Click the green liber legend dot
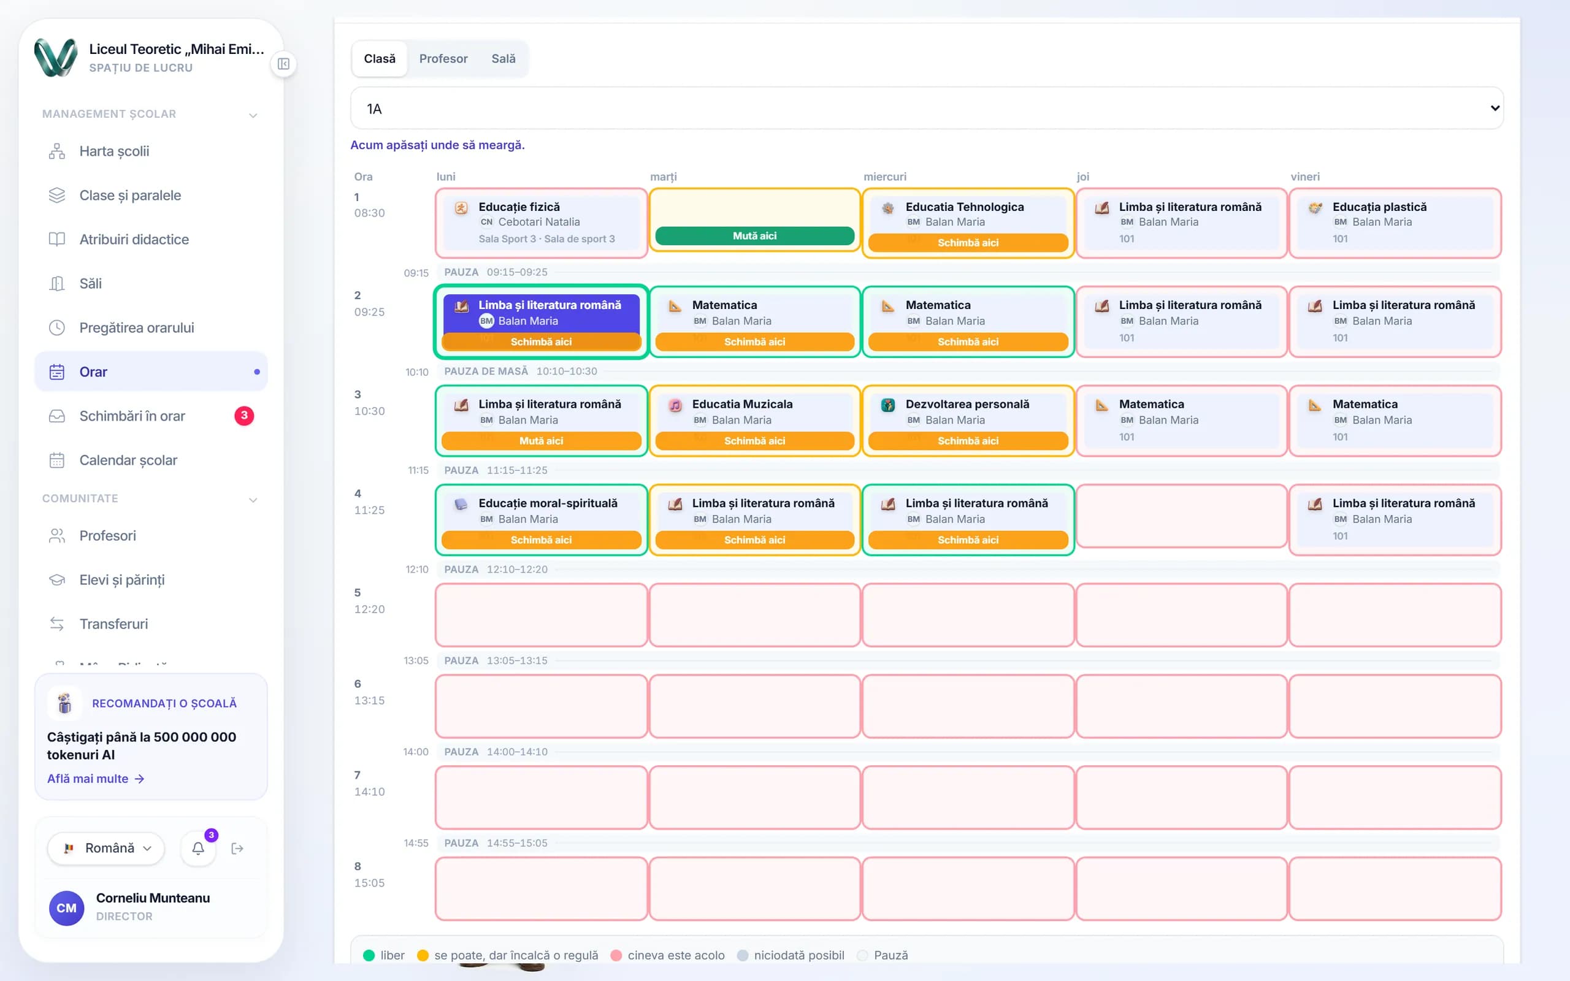The width and height of the screenshot is (1570, 981). (369, 955)
